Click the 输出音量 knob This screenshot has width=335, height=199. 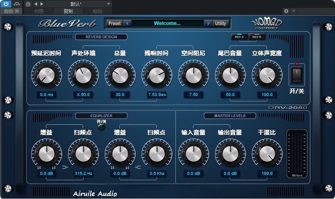coord(230,154)
